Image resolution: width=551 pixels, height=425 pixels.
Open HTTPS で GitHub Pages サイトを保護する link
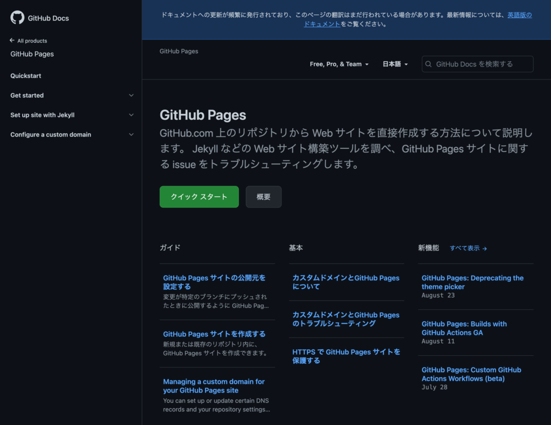[x=346, y=356]
